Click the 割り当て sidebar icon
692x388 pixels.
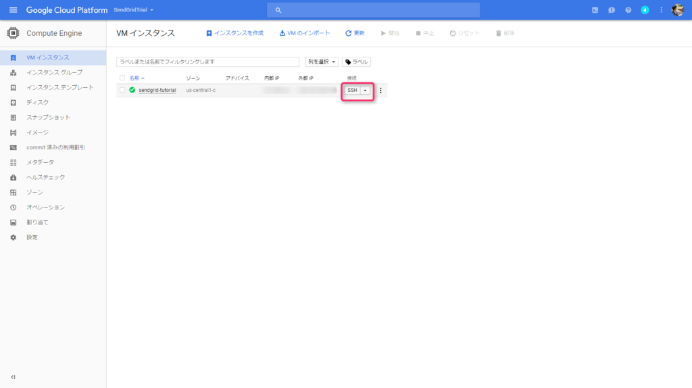click(x=14, y=222)
